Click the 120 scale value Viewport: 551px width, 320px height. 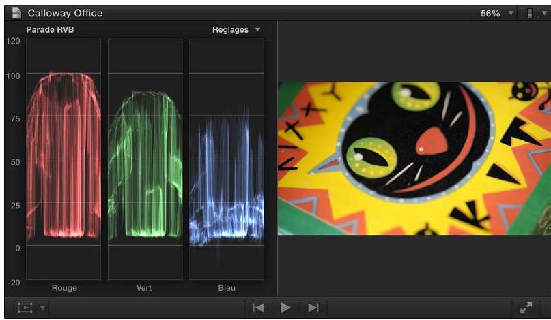click(13, 41)
